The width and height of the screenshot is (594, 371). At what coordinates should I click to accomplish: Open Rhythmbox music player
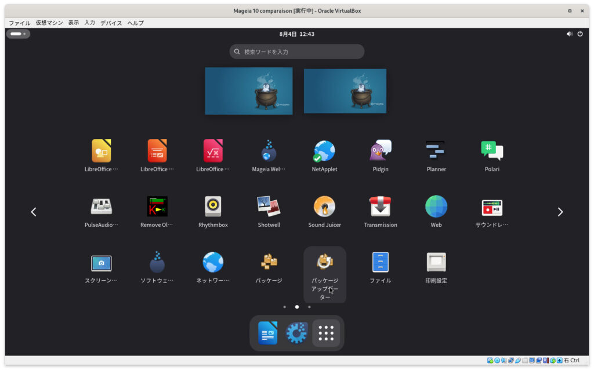click(213, 206)
